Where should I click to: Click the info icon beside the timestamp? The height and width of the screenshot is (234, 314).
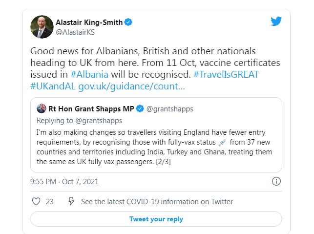pos(276,182)
